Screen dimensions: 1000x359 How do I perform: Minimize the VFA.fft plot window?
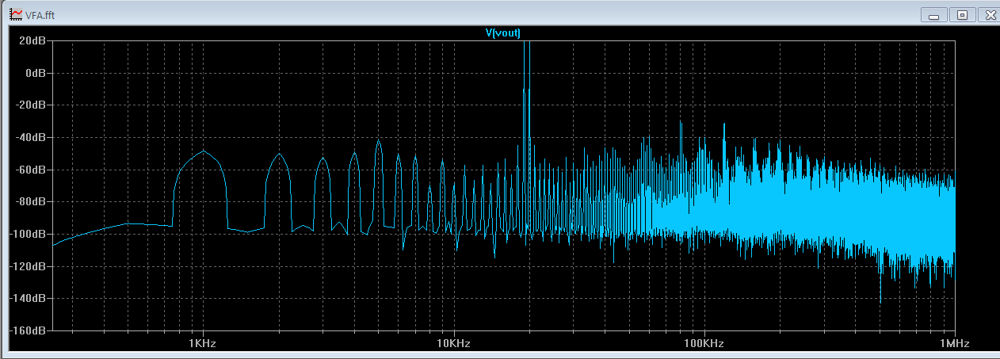coord(935,14)
